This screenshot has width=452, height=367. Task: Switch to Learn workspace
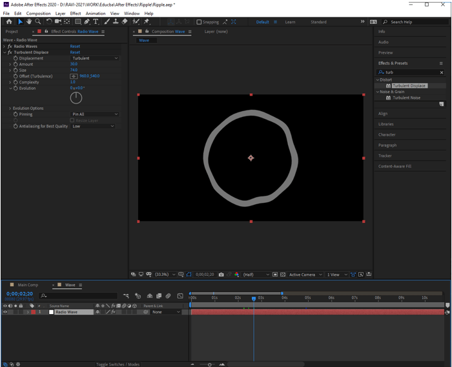290,22
